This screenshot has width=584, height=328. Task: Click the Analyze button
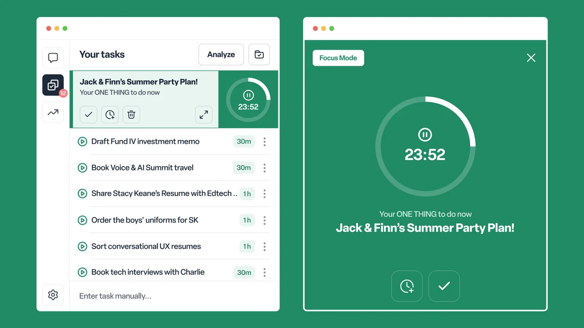221,54
